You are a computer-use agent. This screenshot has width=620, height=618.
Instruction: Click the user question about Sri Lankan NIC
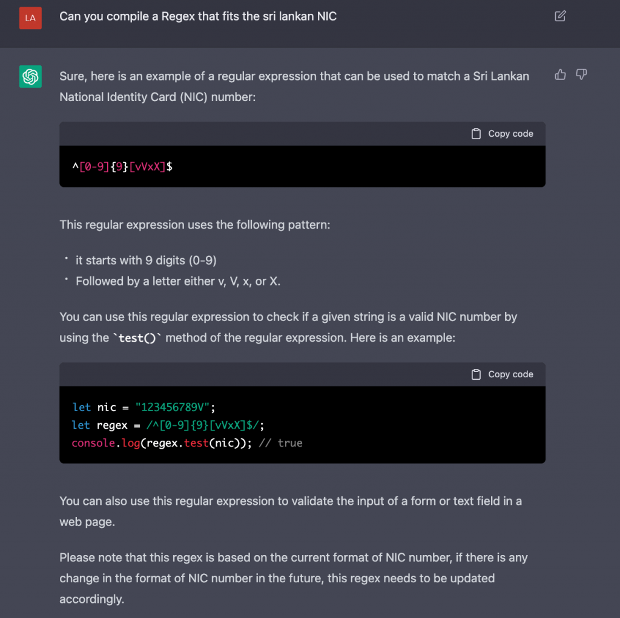(198, 16)
